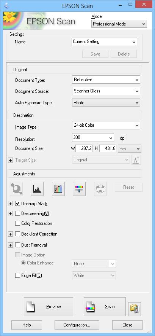
Task: Click the EPSON Scan title bar icon
Action: coord(5,5)
